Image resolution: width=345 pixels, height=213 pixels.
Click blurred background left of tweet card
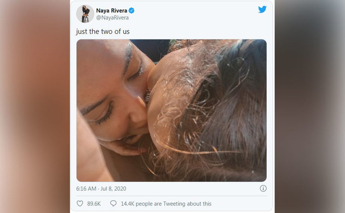click(x=34, y=107)
